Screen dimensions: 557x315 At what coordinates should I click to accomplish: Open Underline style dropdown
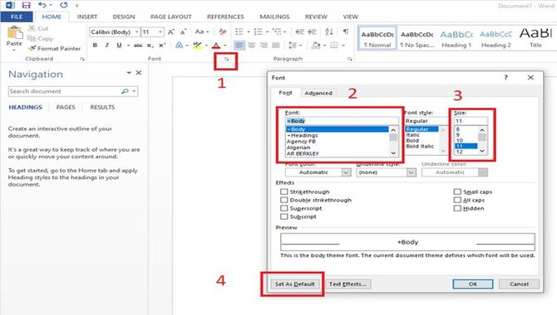click(411, 172)
